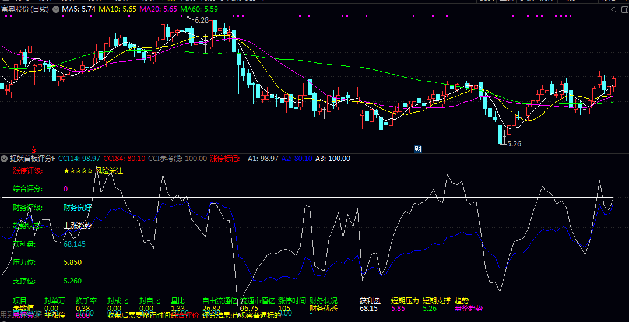This screenshot has height=322, width=629.
Task: Click the 财务评级 label
Action: tap(27, 208)
